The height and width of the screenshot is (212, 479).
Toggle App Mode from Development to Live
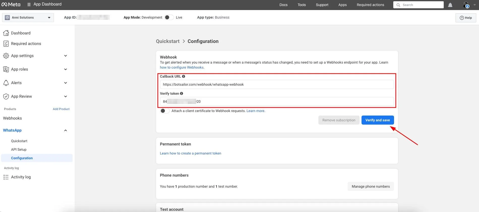[169, 17]
